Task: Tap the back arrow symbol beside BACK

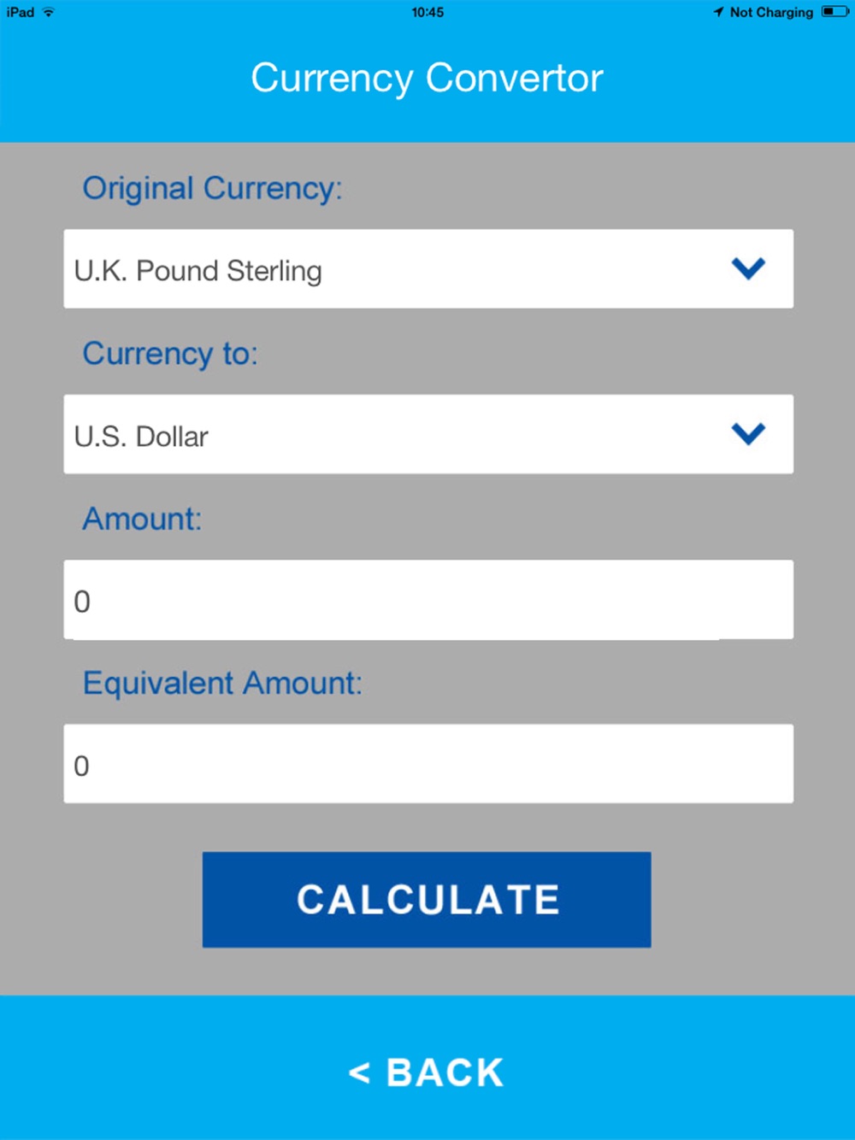Action: pos(359,1072)
